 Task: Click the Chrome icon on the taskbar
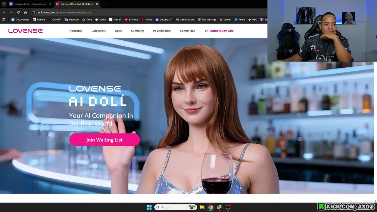[211, 207]
